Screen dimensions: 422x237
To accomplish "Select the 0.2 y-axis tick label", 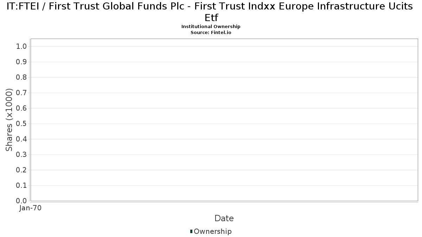I will pyautogui.click(x=22, y=170).
